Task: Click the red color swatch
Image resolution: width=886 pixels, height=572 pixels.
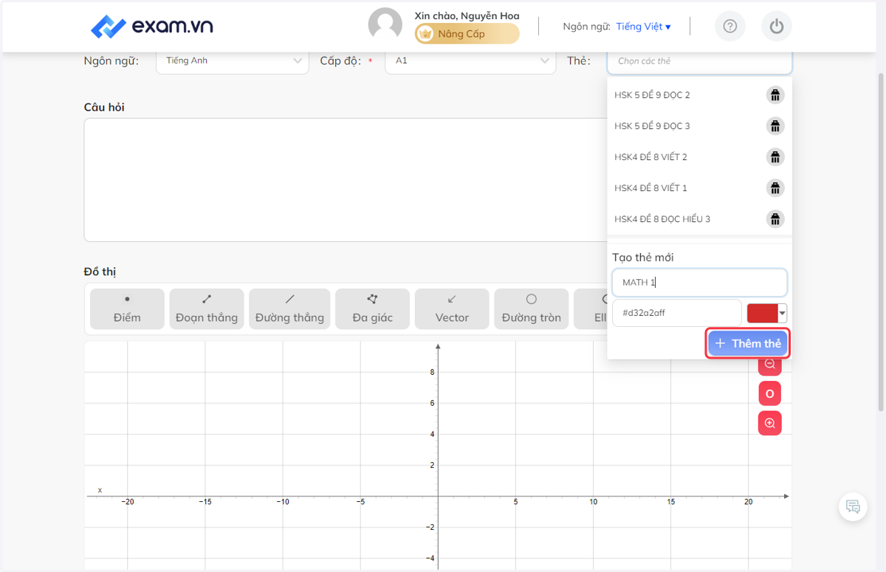Action: (763, 312)
